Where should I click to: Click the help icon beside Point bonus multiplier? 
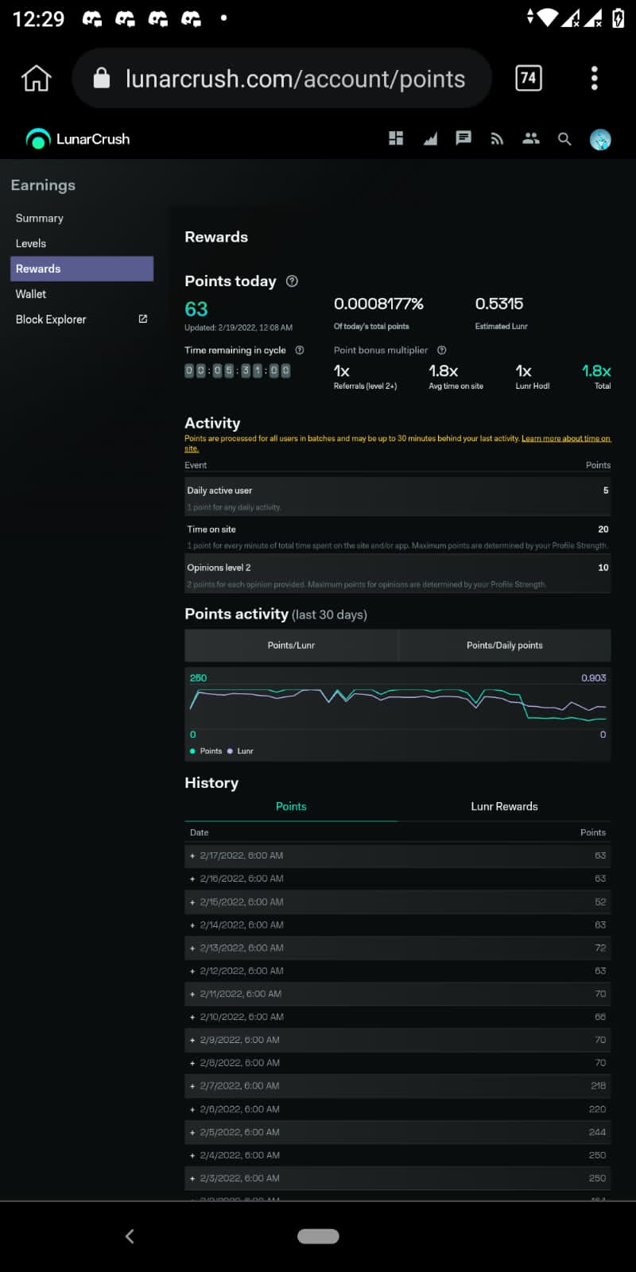coord(442,350)
